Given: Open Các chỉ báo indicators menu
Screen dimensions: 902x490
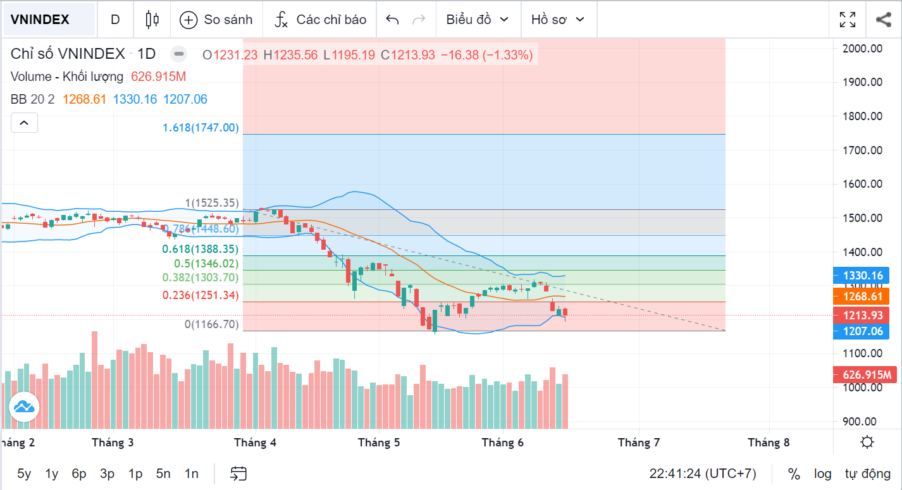Looking at the screenshot, I should click(x=320, y=20).
